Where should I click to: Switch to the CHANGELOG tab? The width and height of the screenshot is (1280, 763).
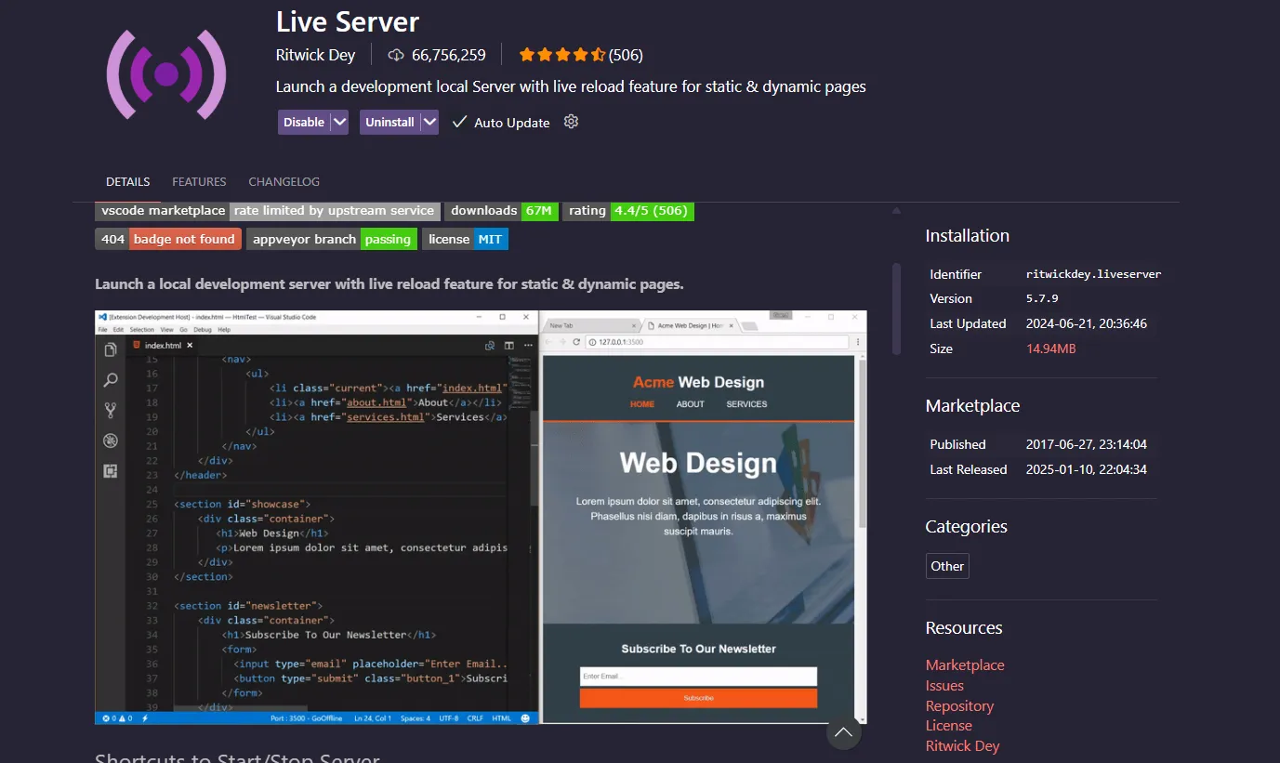284,181
